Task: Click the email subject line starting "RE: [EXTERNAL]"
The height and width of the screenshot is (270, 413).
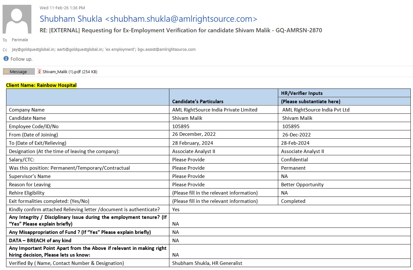Action: click(x=181, y=30)
